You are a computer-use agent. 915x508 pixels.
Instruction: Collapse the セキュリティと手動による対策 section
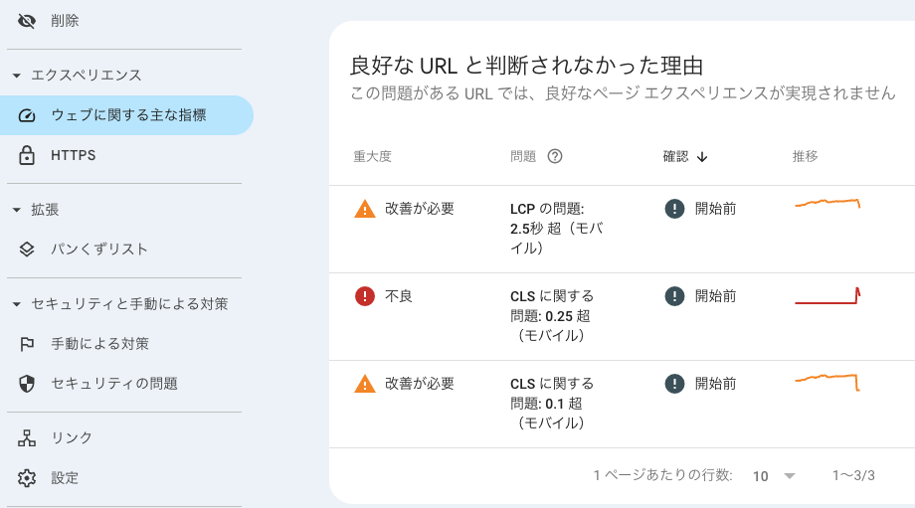tap(16, 304)
